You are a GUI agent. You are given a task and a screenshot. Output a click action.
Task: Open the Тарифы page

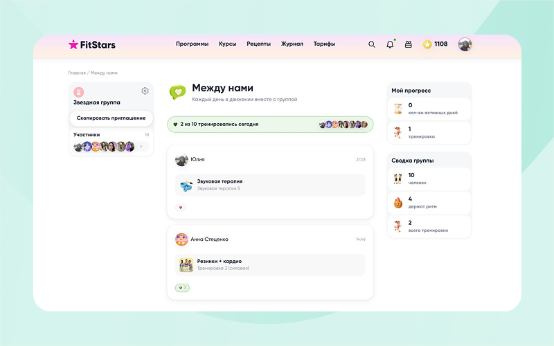[x=324, y=44]
